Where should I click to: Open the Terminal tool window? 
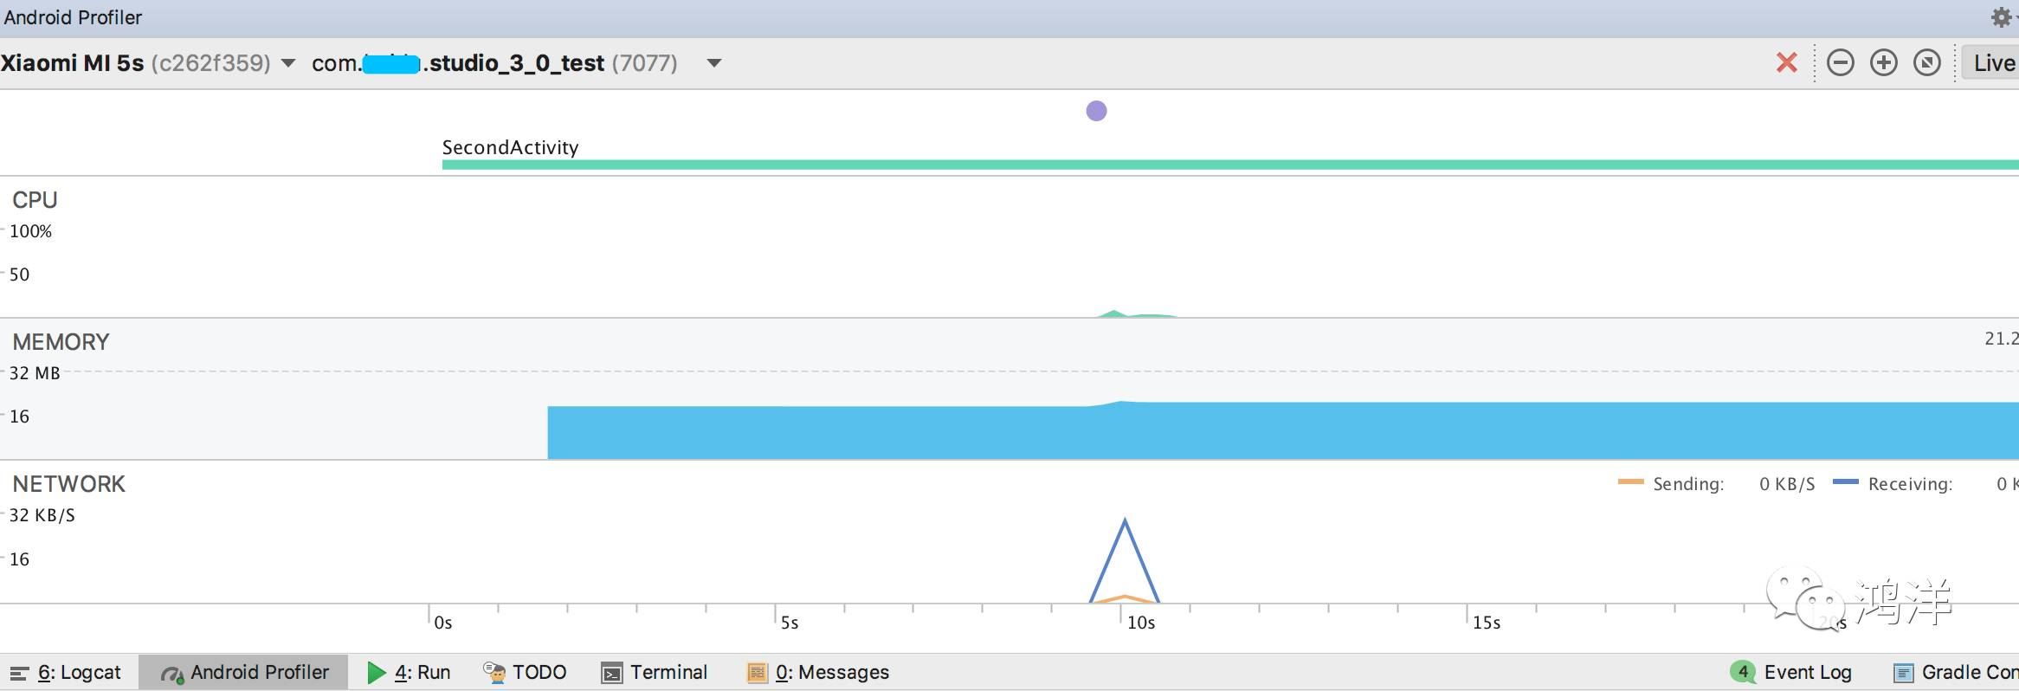[x=655, y=672]
